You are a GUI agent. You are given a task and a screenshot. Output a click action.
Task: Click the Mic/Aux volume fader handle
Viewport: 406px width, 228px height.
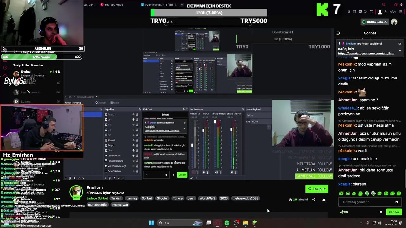pos(203,130)
